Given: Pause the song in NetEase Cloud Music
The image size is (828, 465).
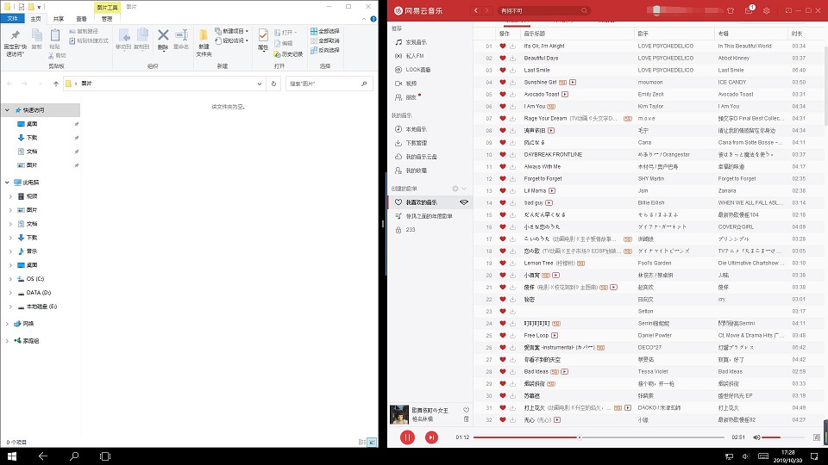Looking at the screenshot, I should (407, 437).
